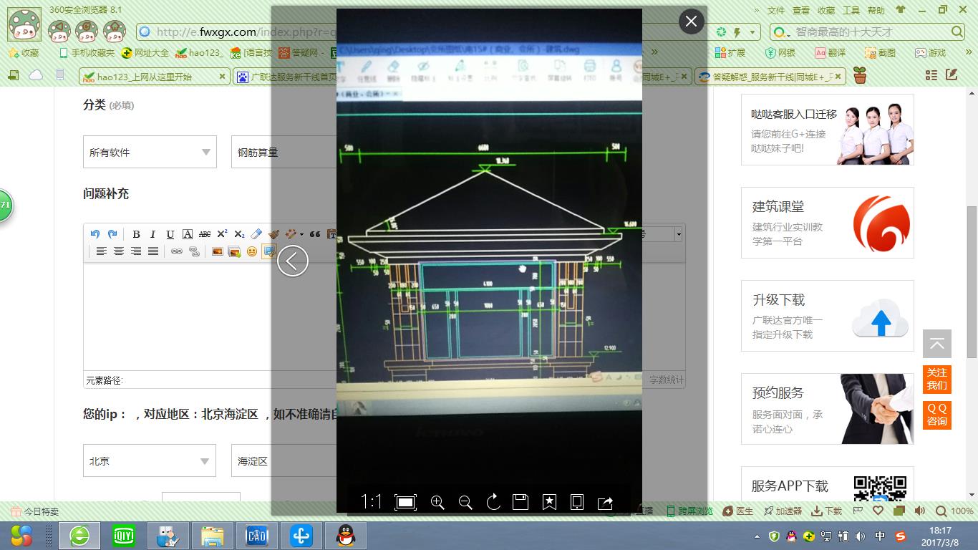Insert a hyperlink with the chain icon
The height and width of the screenshot is (550, 978).
(176, 251)
